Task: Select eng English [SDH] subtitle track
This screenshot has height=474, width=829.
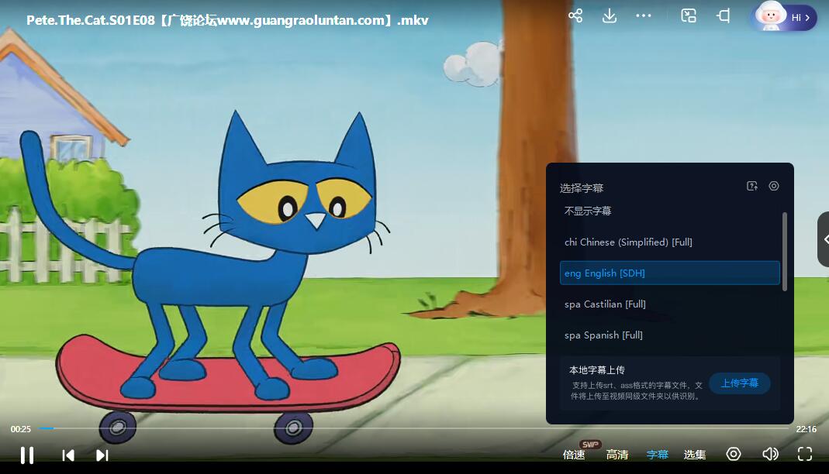Action: tap(670, 273)
